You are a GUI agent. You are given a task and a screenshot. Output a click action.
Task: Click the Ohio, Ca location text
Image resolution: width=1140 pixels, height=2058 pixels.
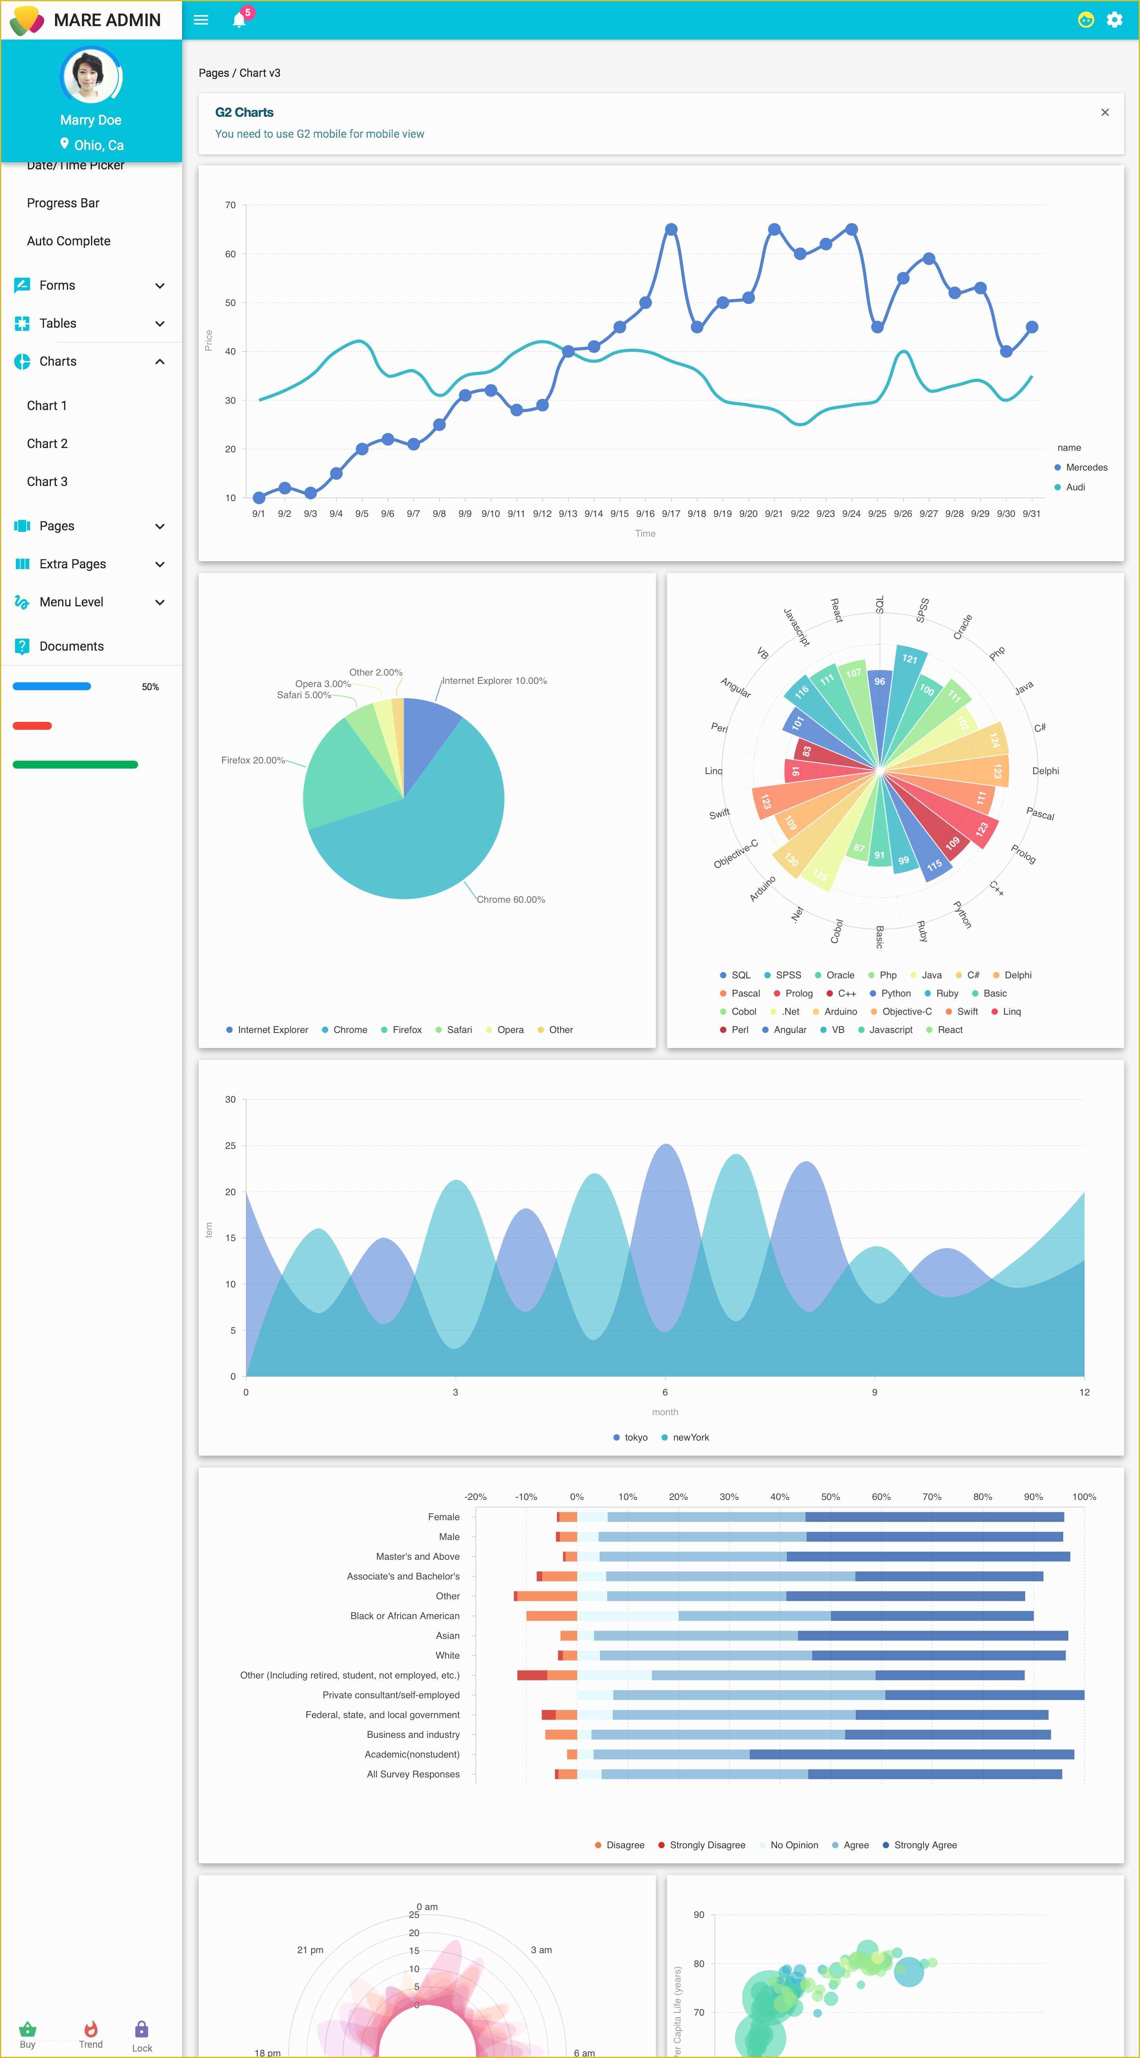(x=99, y=145)
